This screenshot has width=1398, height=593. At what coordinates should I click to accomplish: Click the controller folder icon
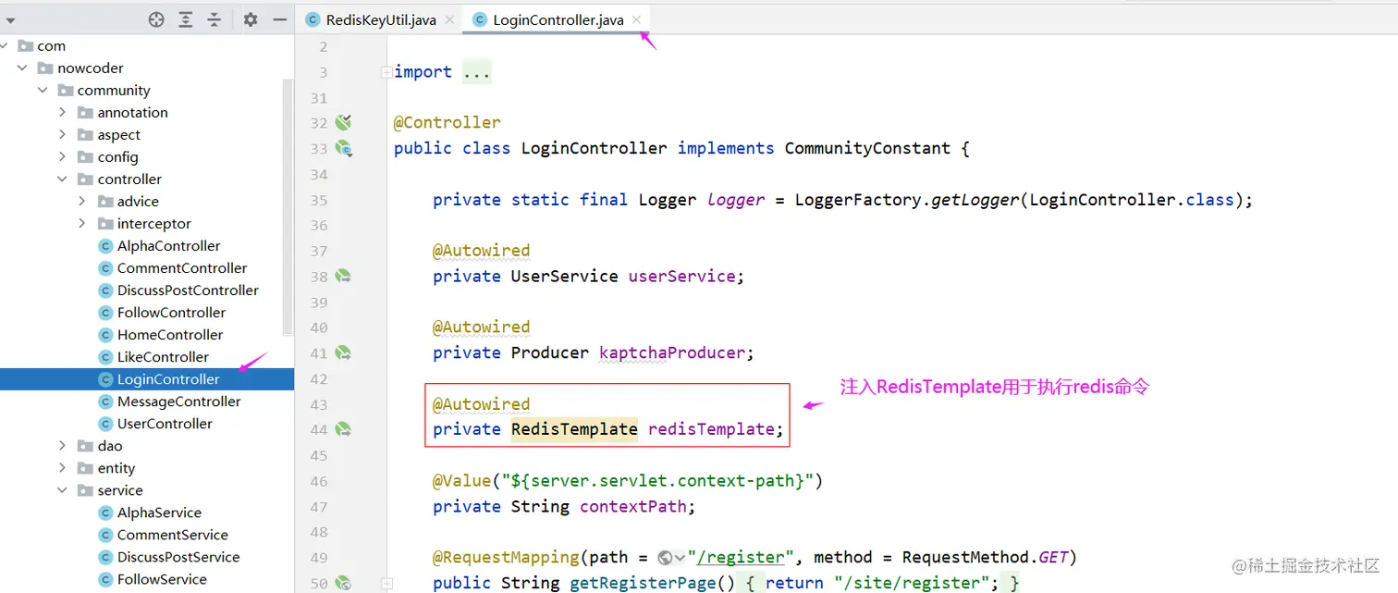(85, 179)
